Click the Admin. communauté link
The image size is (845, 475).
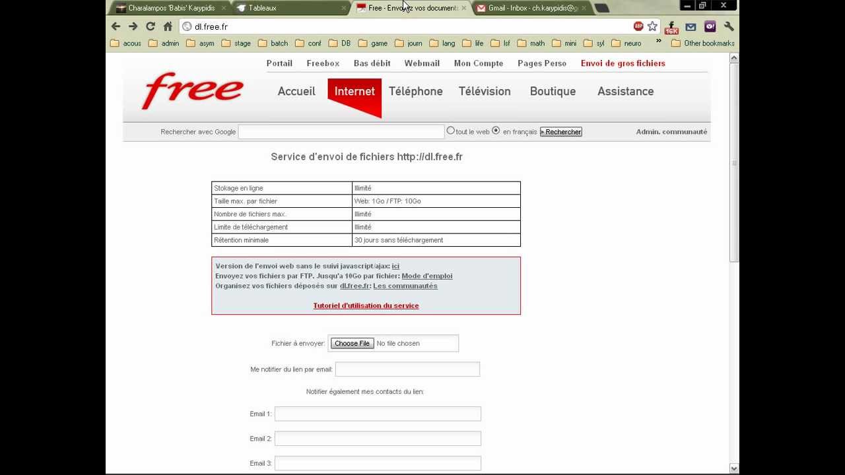pos(671,132)
